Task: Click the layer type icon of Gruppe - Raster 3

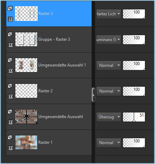Action: (x=10, y=34)
